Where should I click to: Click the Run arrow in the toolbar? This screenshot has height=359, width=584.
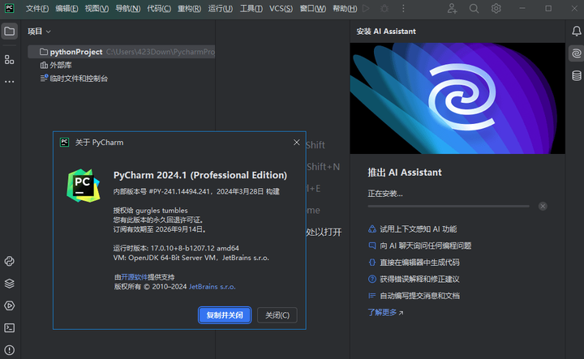point(366,8)
